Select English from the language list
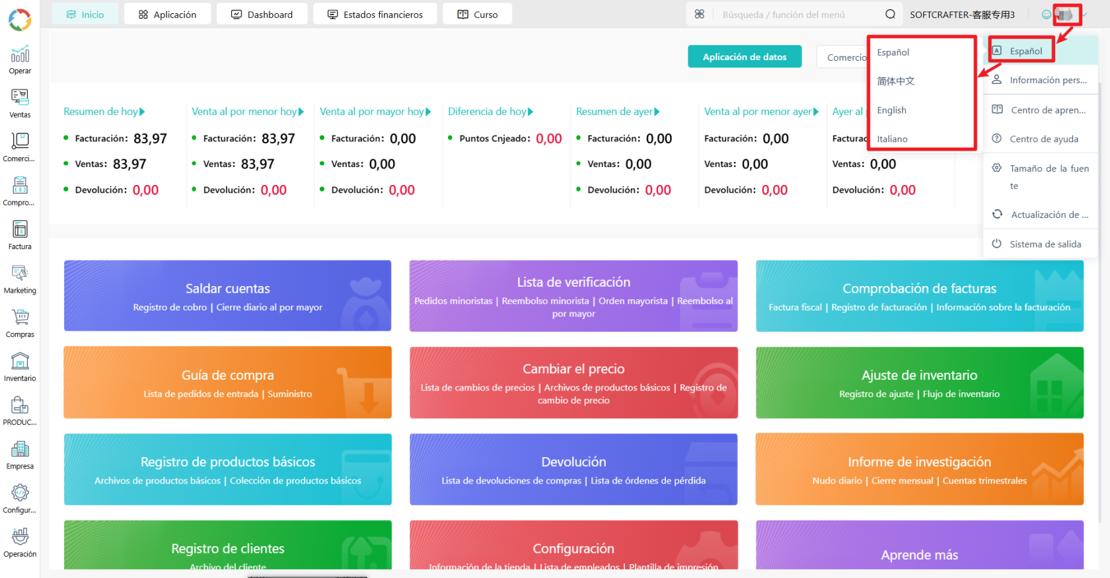 click(891, 110)
